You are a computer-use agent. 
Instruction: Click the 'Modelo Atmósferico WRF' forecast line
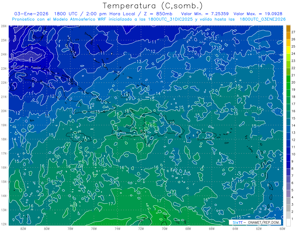point(149,19)
